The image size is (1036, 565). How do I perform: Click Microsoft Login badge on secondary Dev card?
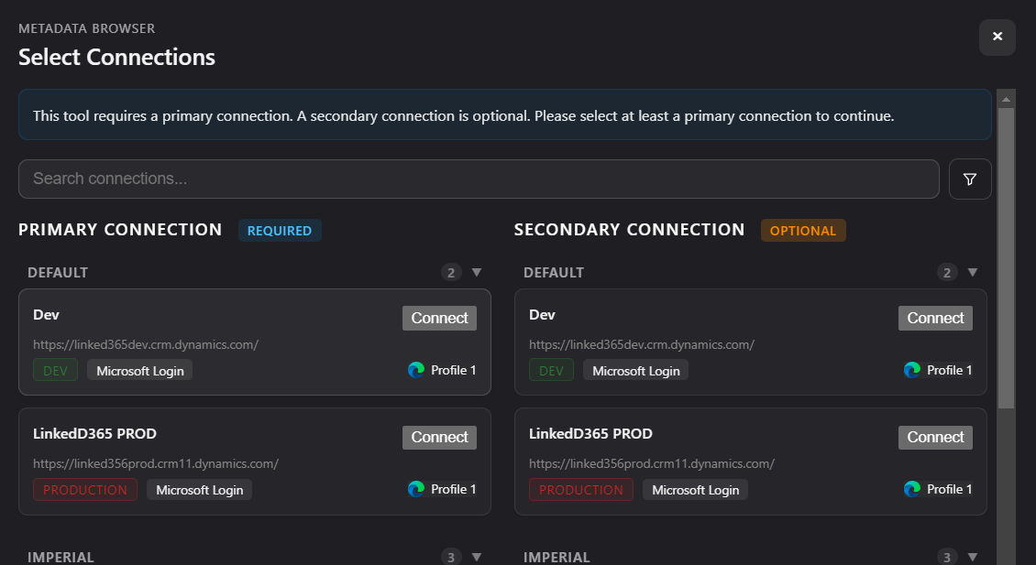[635, 370]
